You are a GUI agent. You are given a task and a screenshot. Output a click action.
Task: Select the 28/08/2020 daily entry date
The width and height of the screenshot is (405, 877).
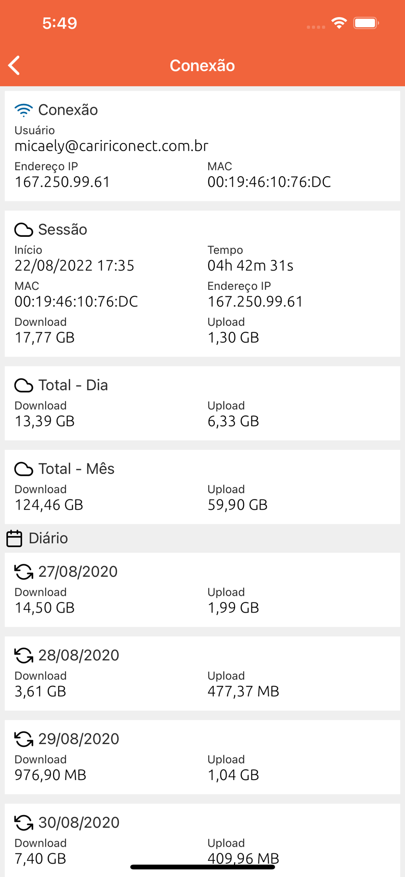pyautogui.click(x=79, y=655)
